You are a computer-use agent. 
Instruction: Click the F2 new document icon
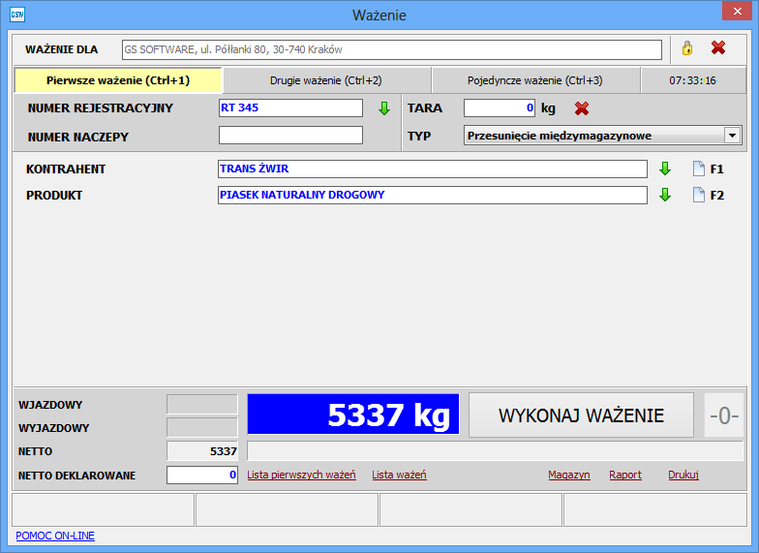(x=699, y=195)
